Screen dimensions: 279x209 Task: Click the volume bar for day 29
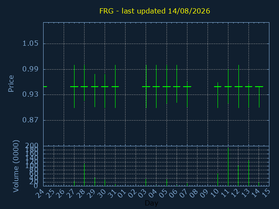(x=95, y=182)
